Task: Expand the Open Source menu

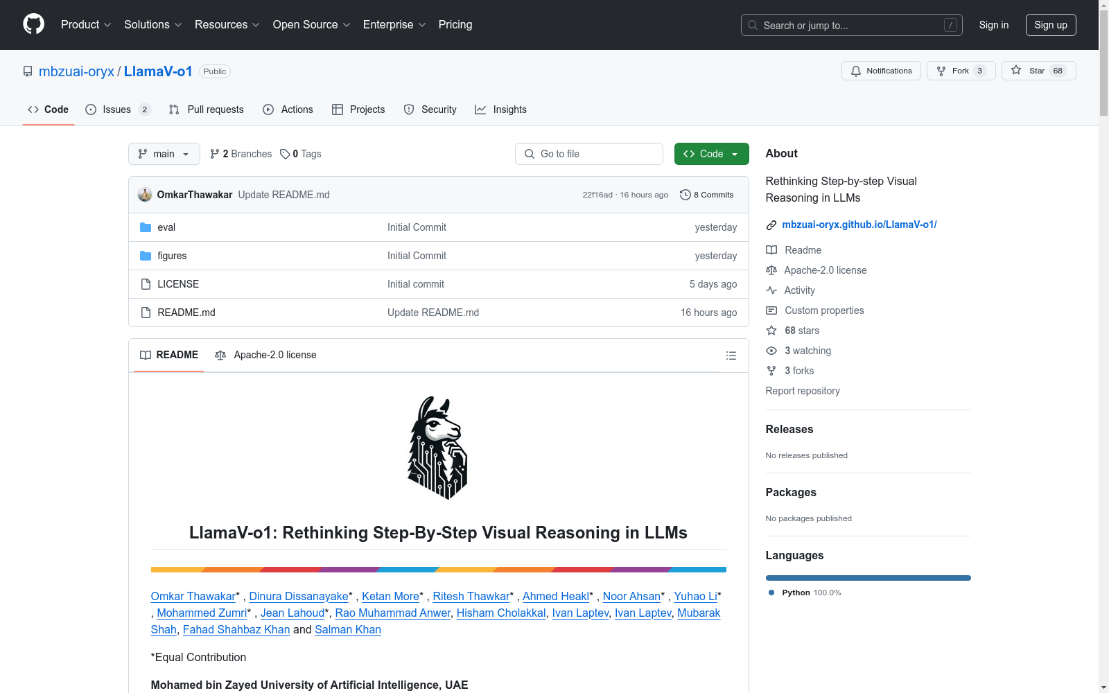Action: (311, 24)
